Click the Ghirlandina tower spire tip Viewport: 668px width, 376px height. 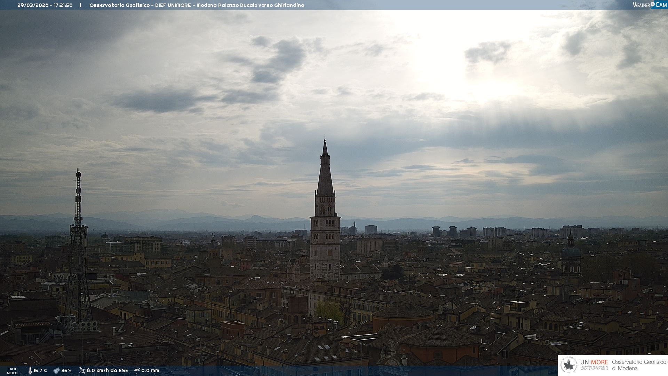(x=325, y=141)
